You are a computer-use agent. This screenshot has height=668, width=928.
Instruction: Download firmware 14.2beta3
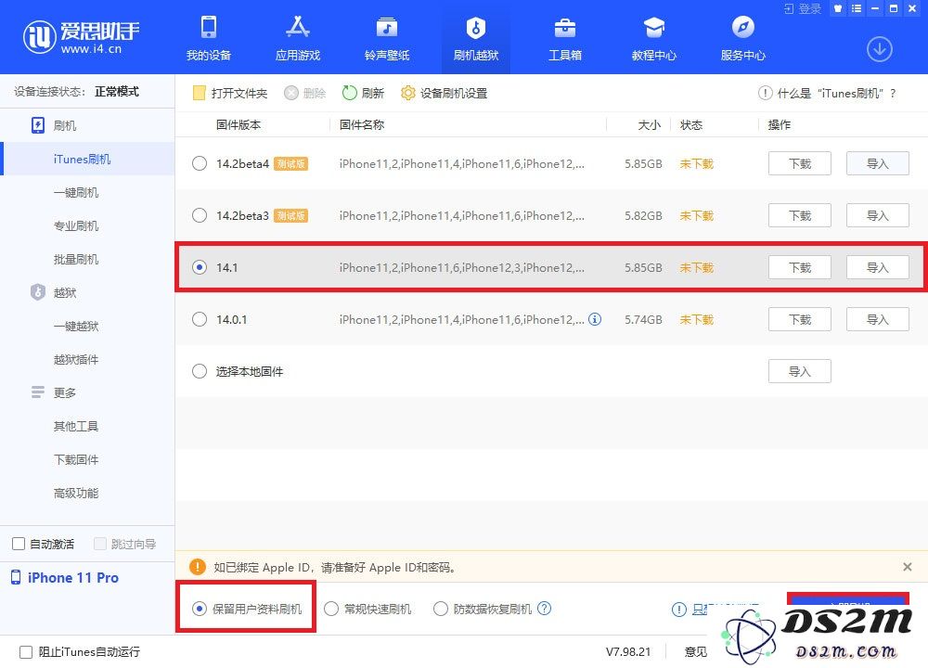800,215
